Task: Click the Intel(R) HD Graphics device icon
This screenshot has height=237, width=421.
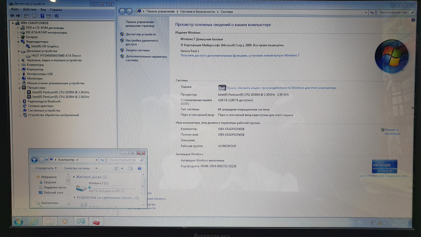Action: coord(28,46)
